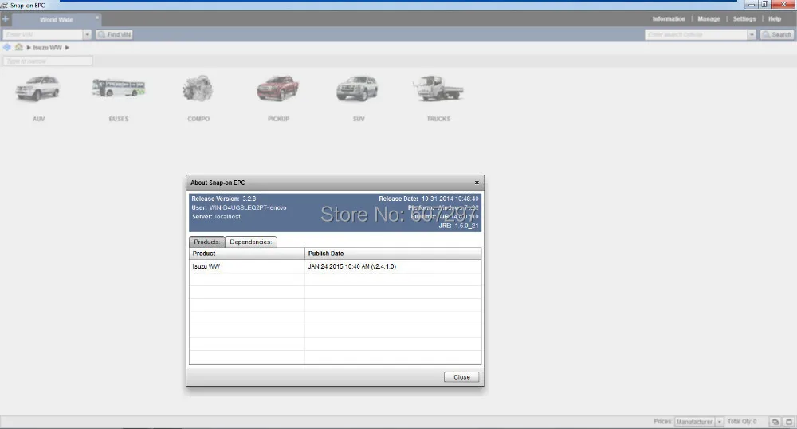Open the VIN history dropdown

tap(87, 34)
